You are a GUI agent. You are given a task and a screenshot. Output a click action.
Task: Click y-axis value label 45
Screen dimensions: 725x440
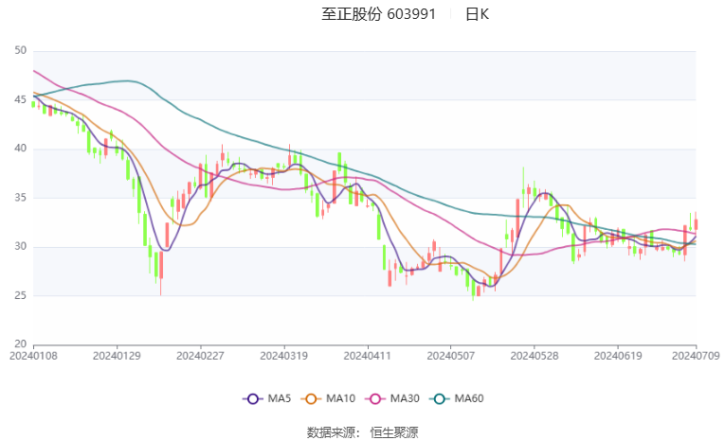click(20, 99)
